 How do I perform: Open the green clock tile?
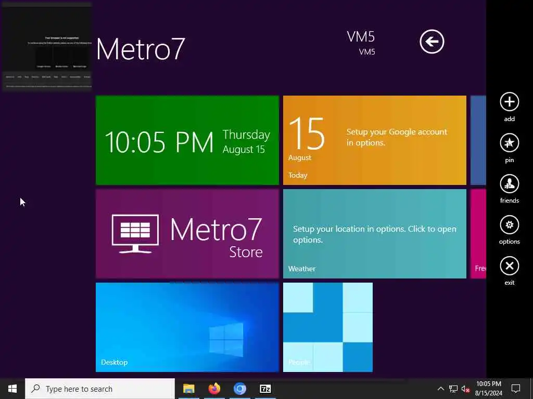tap(187, 140)
